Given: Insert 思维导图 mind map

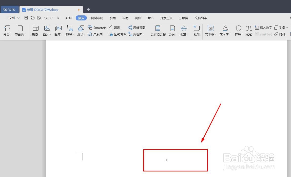Looking at the screenshot, I should [x=137, y=28].
